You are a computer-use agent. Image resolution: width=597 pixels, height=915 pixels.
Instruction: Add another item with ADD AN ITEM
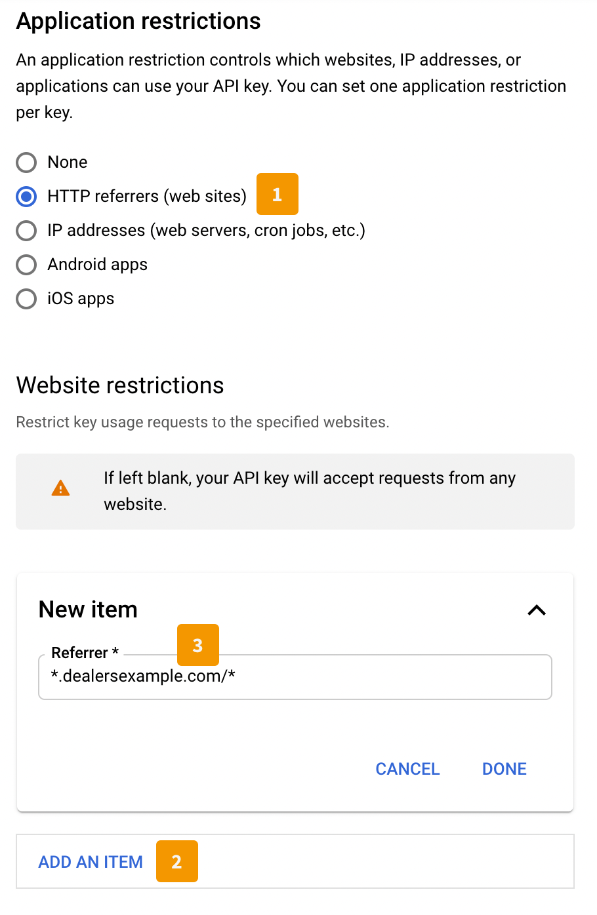click(x=91, y=862)
